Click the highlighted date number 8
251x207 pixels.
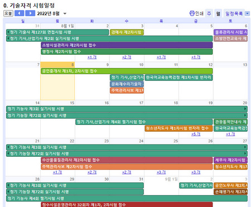tap(73, 65)
